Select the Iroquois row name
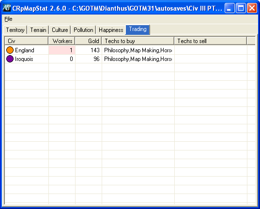The height and width of the screenshot is (209, 260). pos(24,59)
